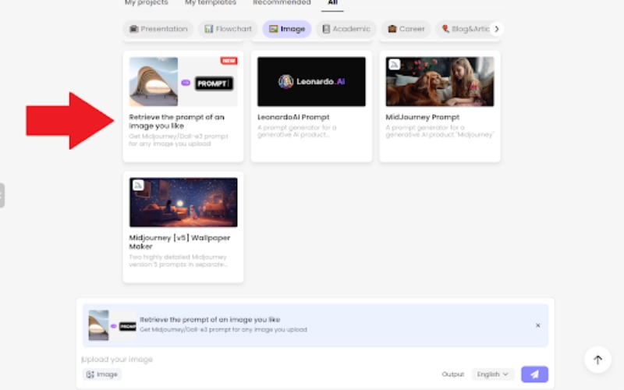Click the active Image category chip
This screenshot has height=390, width=624.
coord(286,29)
